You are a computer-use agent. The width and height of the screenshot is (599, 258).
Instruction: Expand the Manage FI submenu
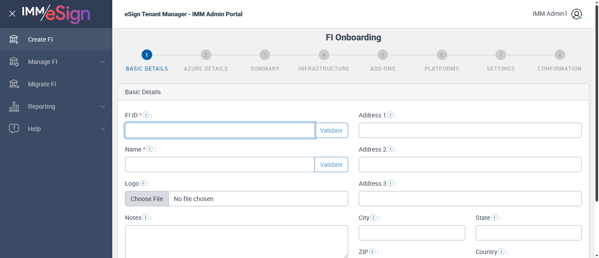[103, 62]
